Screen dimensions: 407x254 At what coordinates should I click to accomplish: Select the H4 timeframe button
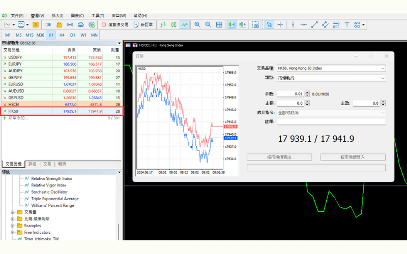pyautogui.click(x=62, y=35)
